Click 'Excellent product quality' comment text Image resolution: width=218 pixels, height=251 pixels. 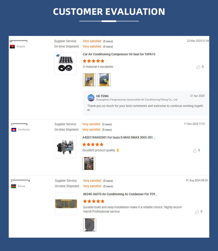click(x=99, y=150)
